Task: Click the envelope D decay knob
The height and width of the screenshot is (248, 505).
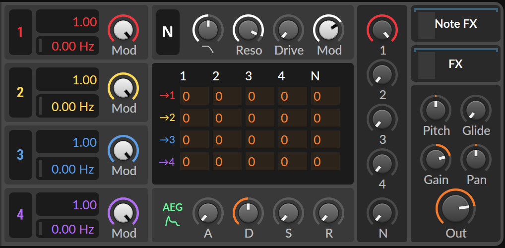Action: pos(249,213)
